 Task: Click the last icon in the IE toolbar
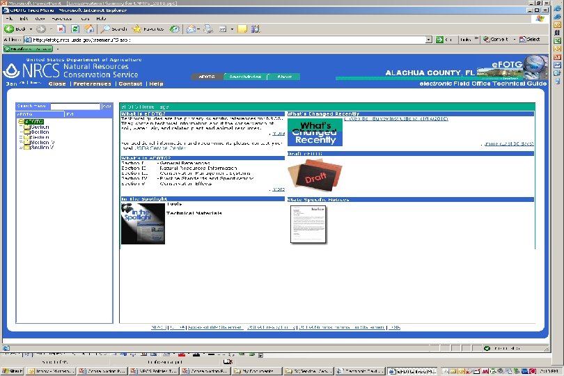[256, 29]
